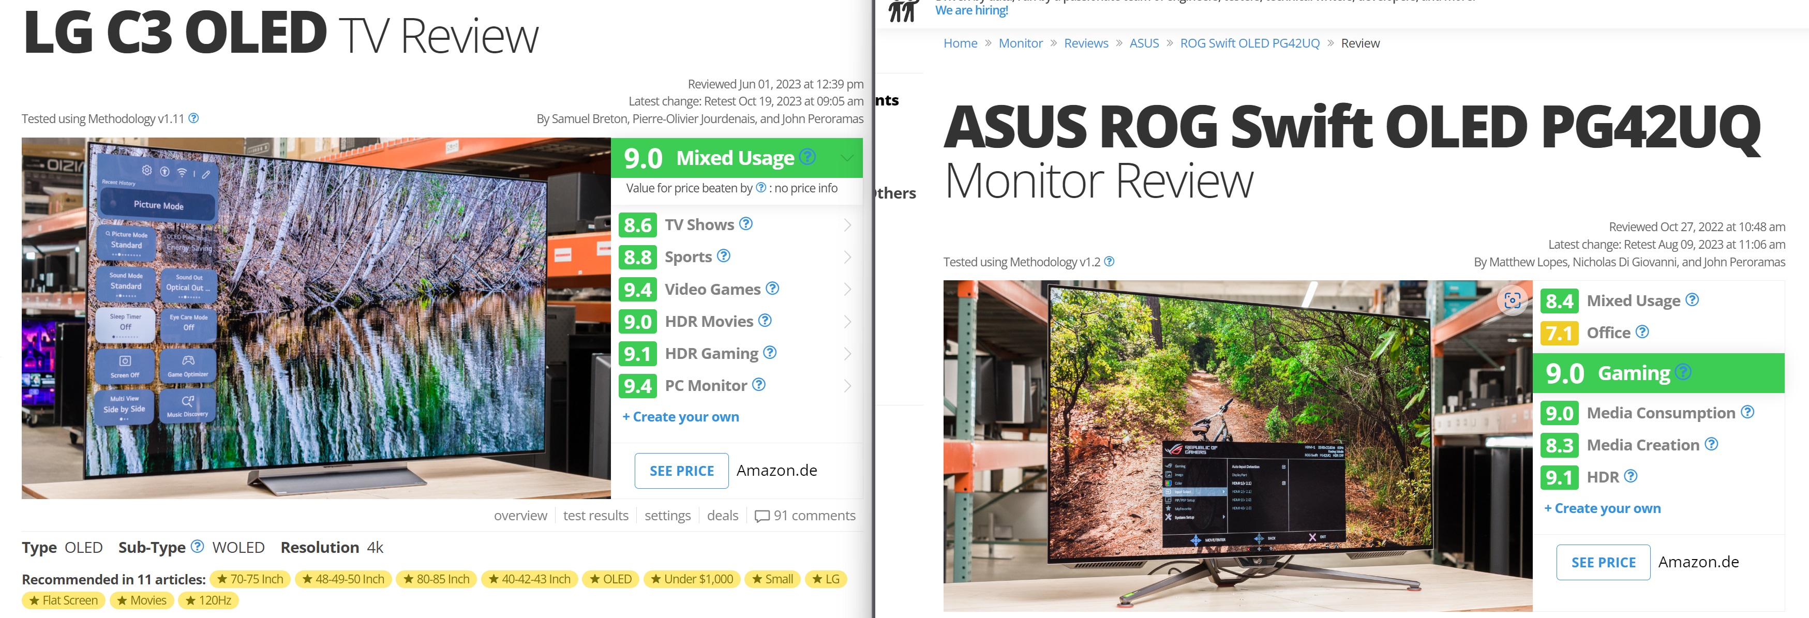The width and height of the screenshot is (1809, 618).
Task: Open help icon next to Methodology v1.11
Action: pos(194,118)
